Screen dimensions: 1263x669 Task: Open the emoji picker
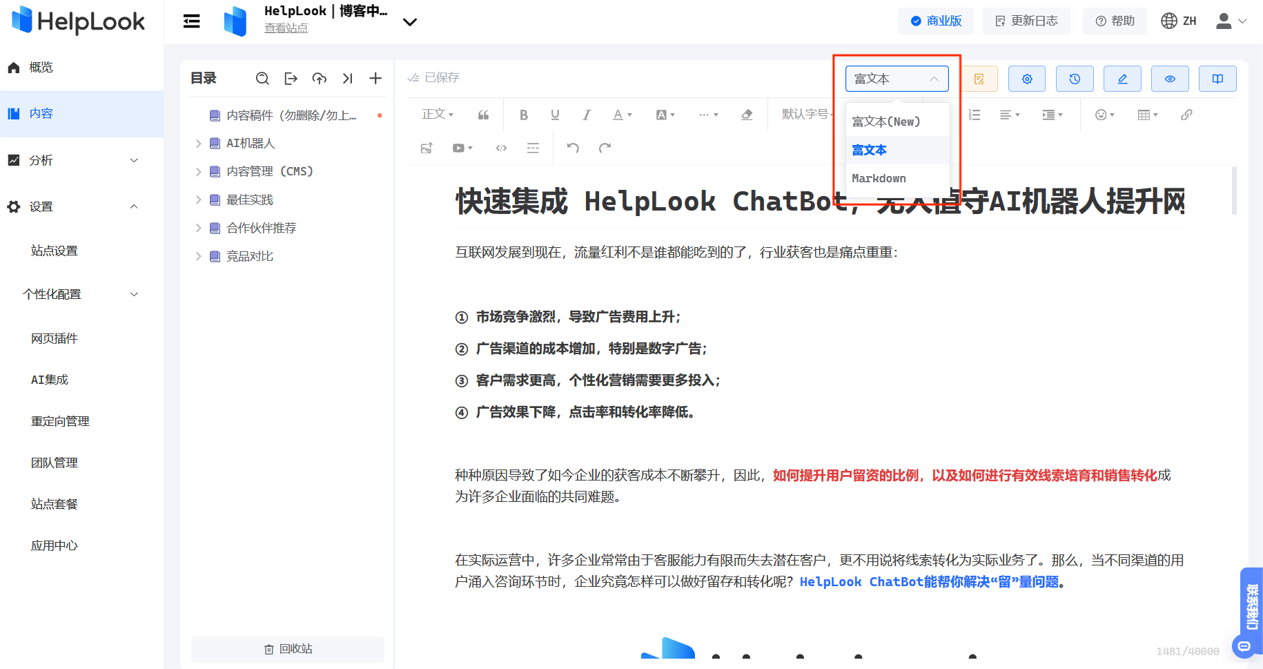(1105, 115)
